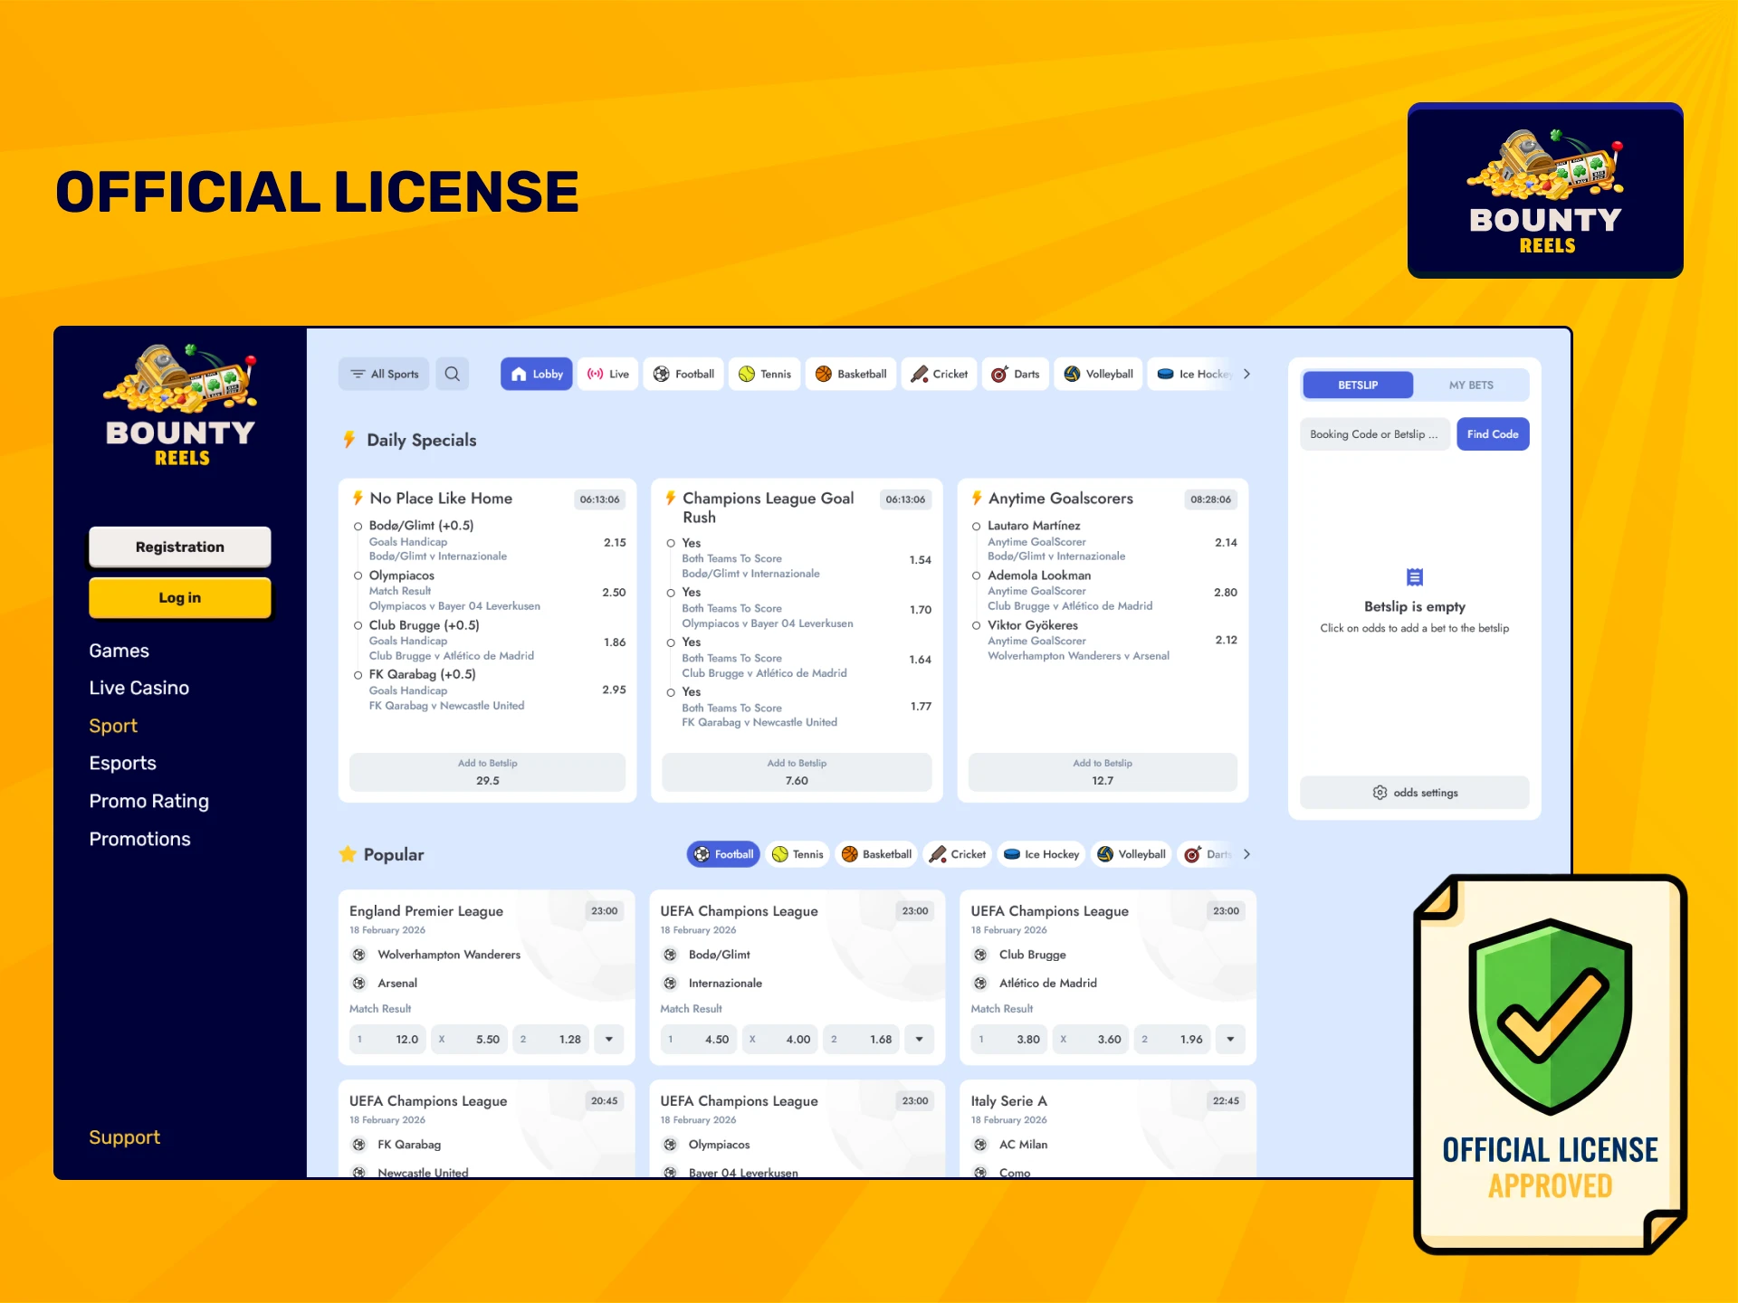Viewport: 1738px width, 1303px height.
Task: Expand the All Sports dropdown
Action: click(383, 374)
